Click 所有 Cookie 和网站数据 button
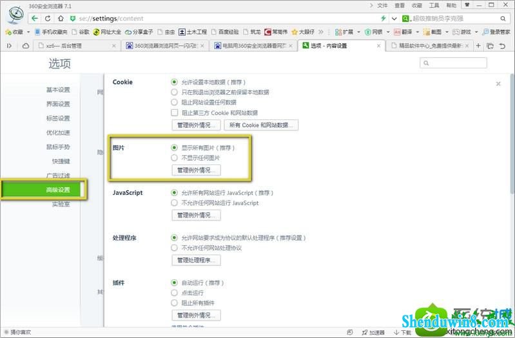This screenshot has height=338, width=515. coord(261,125)
